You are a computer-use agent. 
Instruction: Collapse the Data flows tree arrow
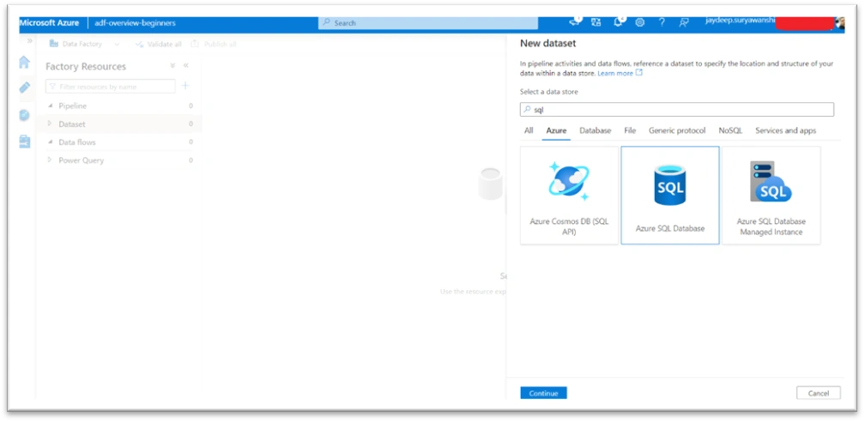[51, 142]
